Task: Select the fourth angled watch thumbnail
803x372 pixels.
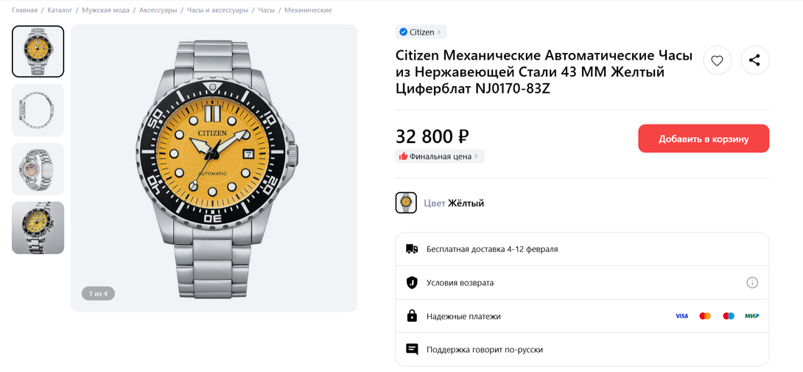Action: click(38, 228)
